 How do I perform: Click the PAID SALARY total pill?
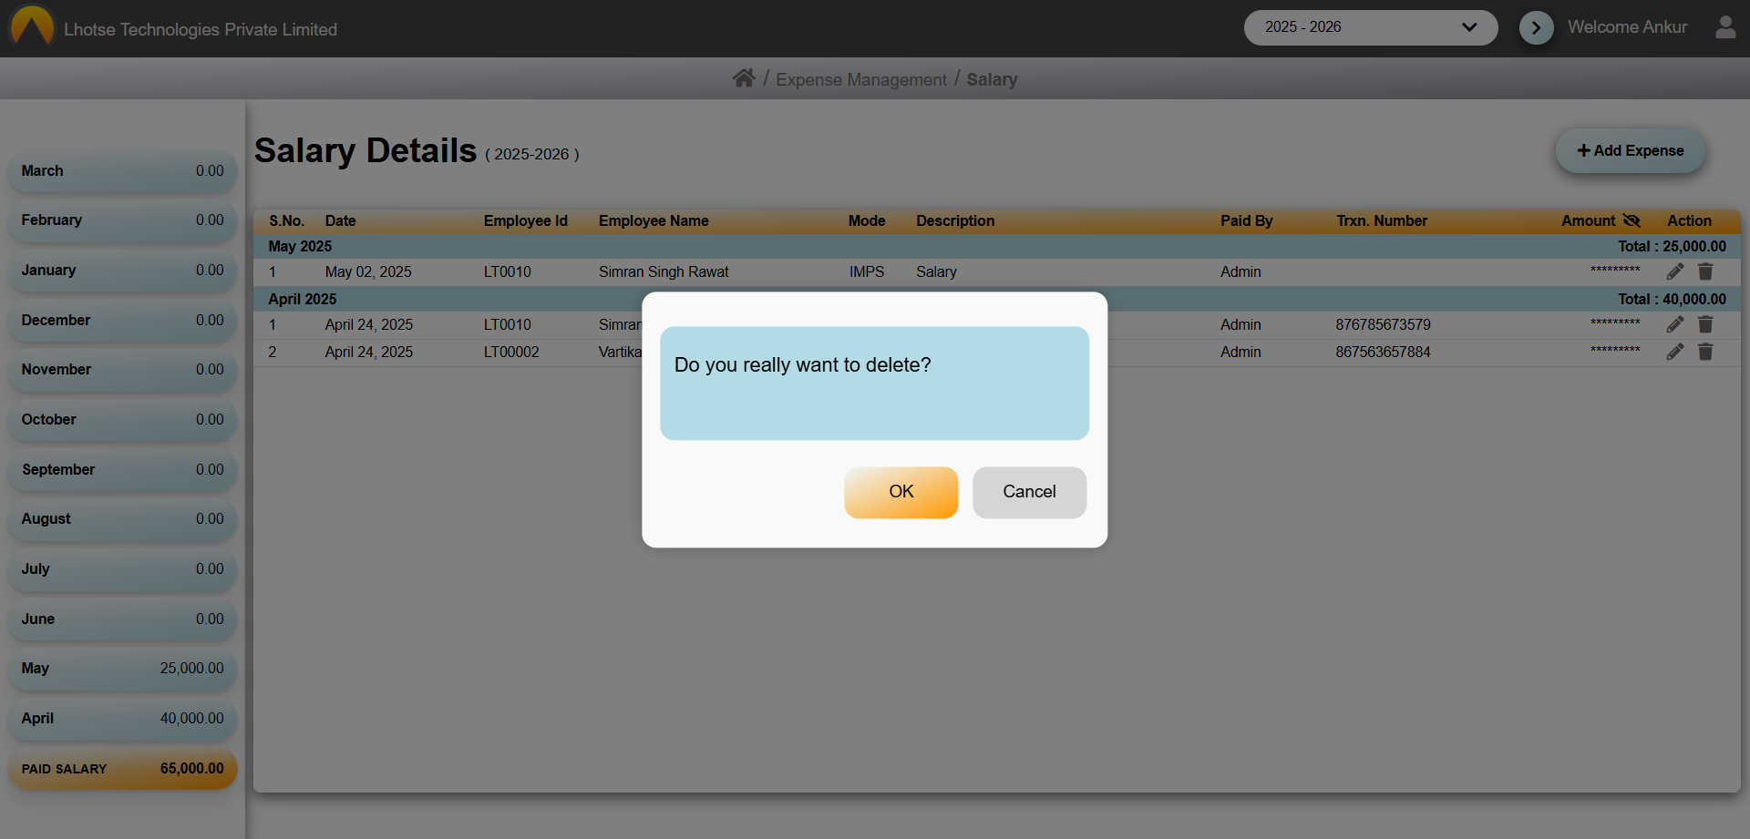click(123, 769)
